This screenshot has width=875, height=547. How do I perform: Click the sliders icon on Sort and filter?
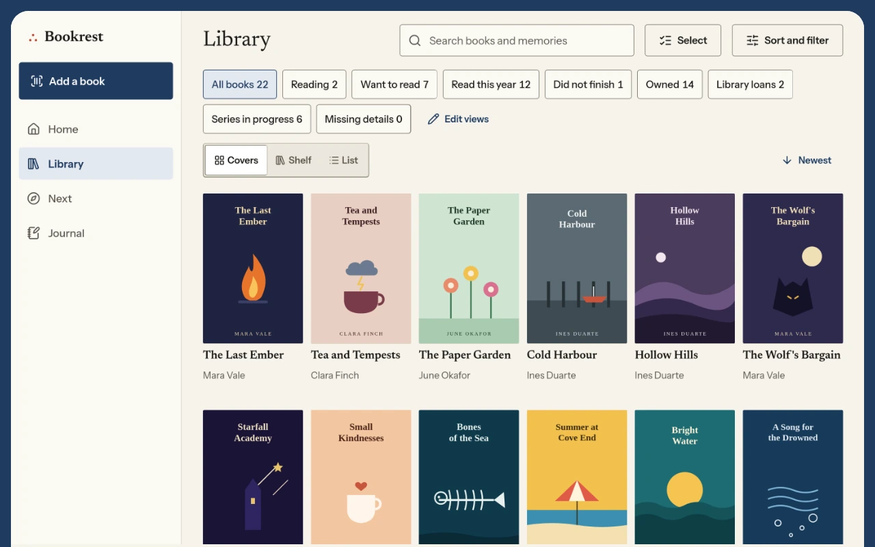coord(753,40)
